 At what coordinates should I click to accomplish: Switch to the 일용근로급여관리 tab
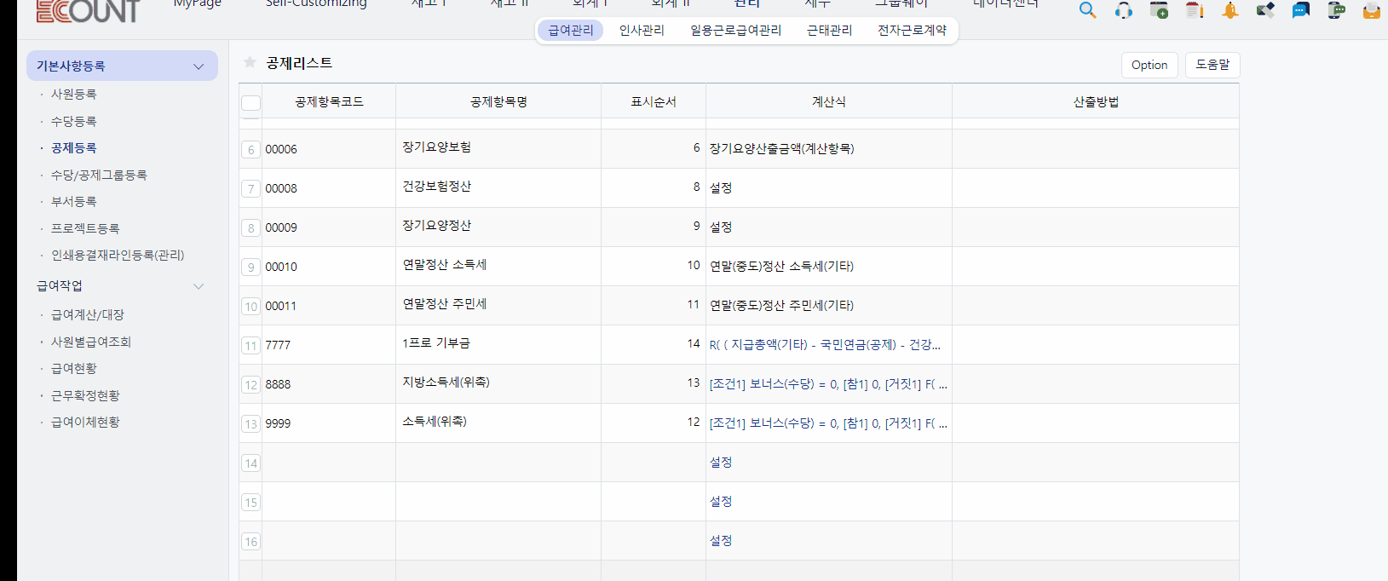coord(735,31)
